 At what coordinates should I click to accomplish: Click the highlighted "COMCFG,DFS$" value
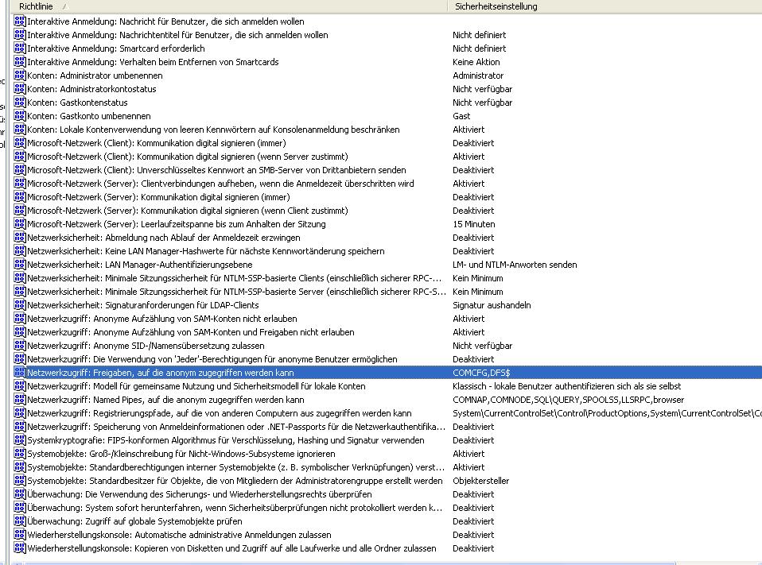click(x=481, y=373)
